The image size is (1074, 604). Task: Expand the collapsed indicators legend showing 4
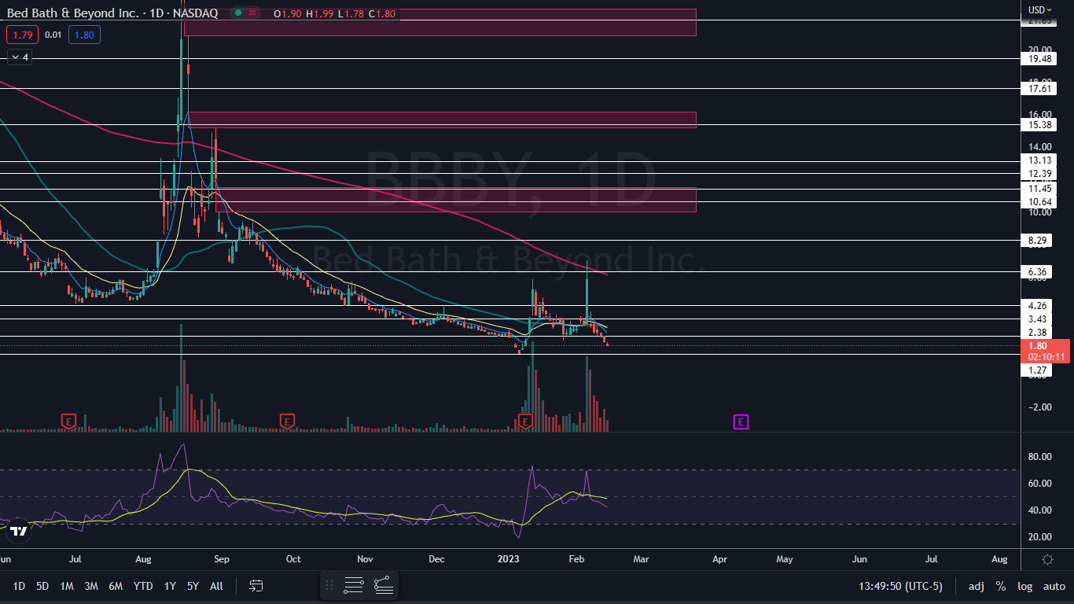pyautogui.click(x=20, y=57)
